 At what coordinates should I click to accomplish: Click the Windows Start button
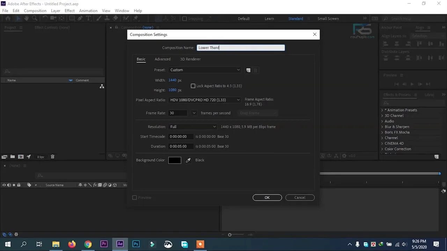(x=8, y=244)
